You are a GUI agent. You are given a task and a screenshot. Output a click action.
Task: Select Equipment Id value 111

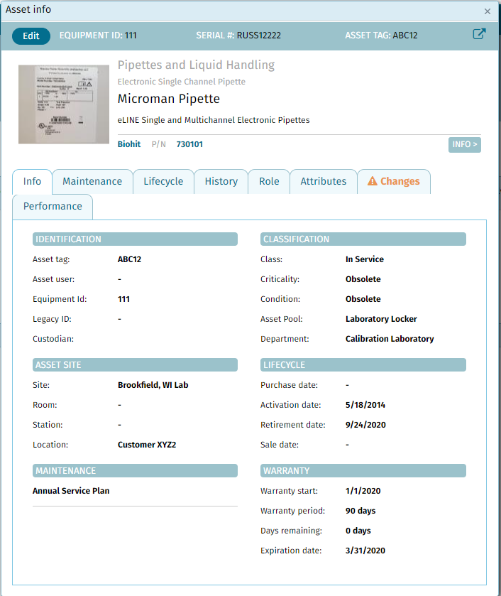pyautogui.click(x=123, y=299)
